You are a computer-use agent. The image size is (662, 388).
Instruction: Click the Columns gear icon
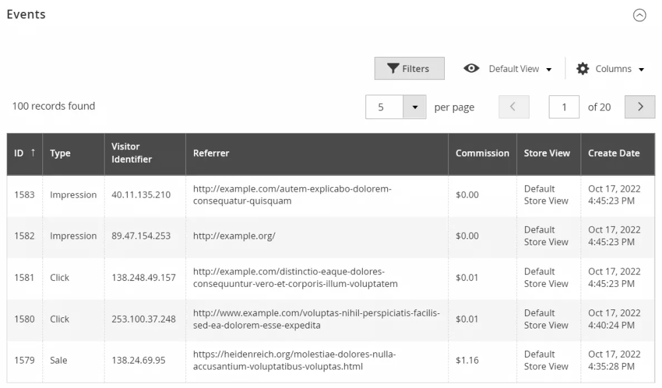583,69
